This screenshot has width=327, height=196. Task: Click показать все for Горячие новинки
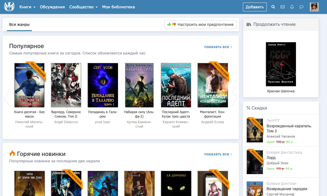[218, 154]
